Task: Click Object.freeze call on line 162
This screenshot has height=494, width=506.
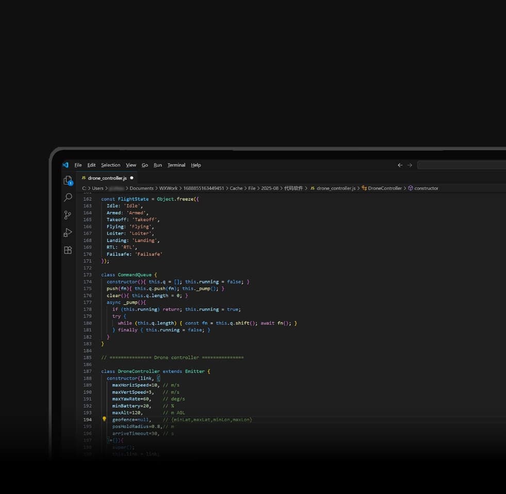Action: (x=176, y=199)
